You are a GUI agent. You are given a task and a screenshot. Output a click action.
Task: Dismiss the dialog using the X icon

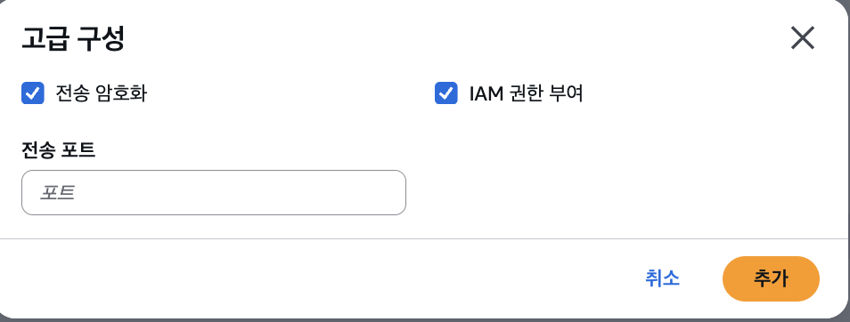tap(802, 38)
